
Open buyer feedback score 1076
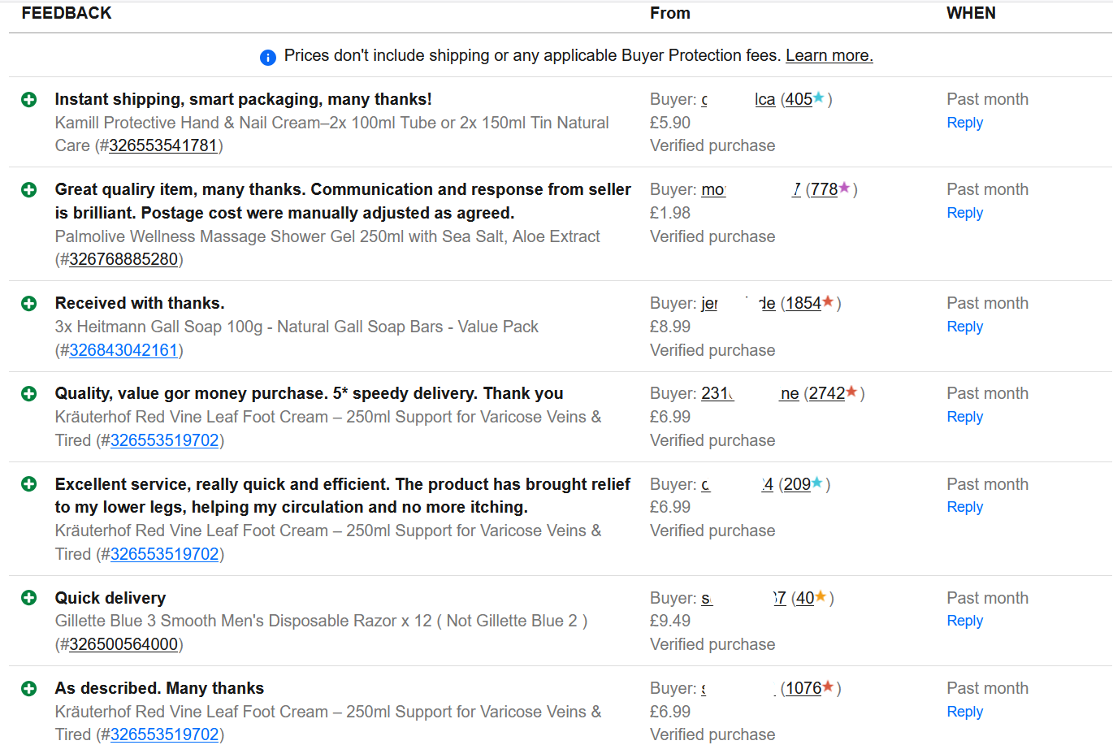(803, 689)
